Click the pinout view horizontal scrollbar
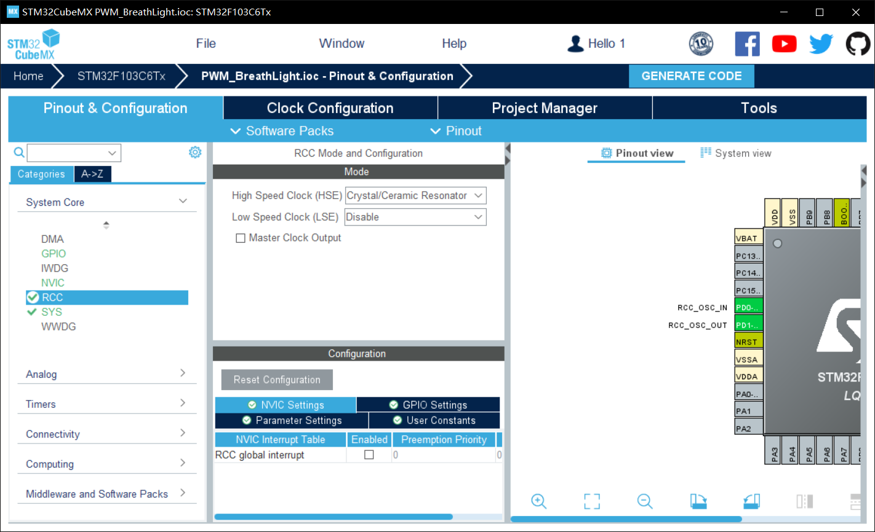This screenshot has width=875, height=532. tap(626, 519)
